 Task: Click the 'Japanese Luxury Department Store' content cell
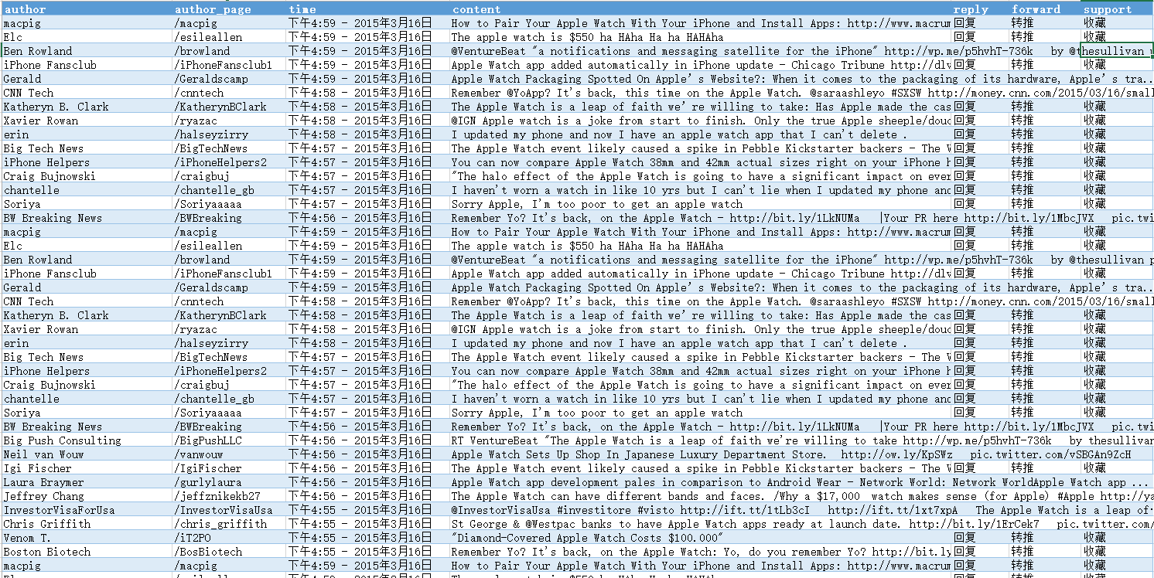801,454
